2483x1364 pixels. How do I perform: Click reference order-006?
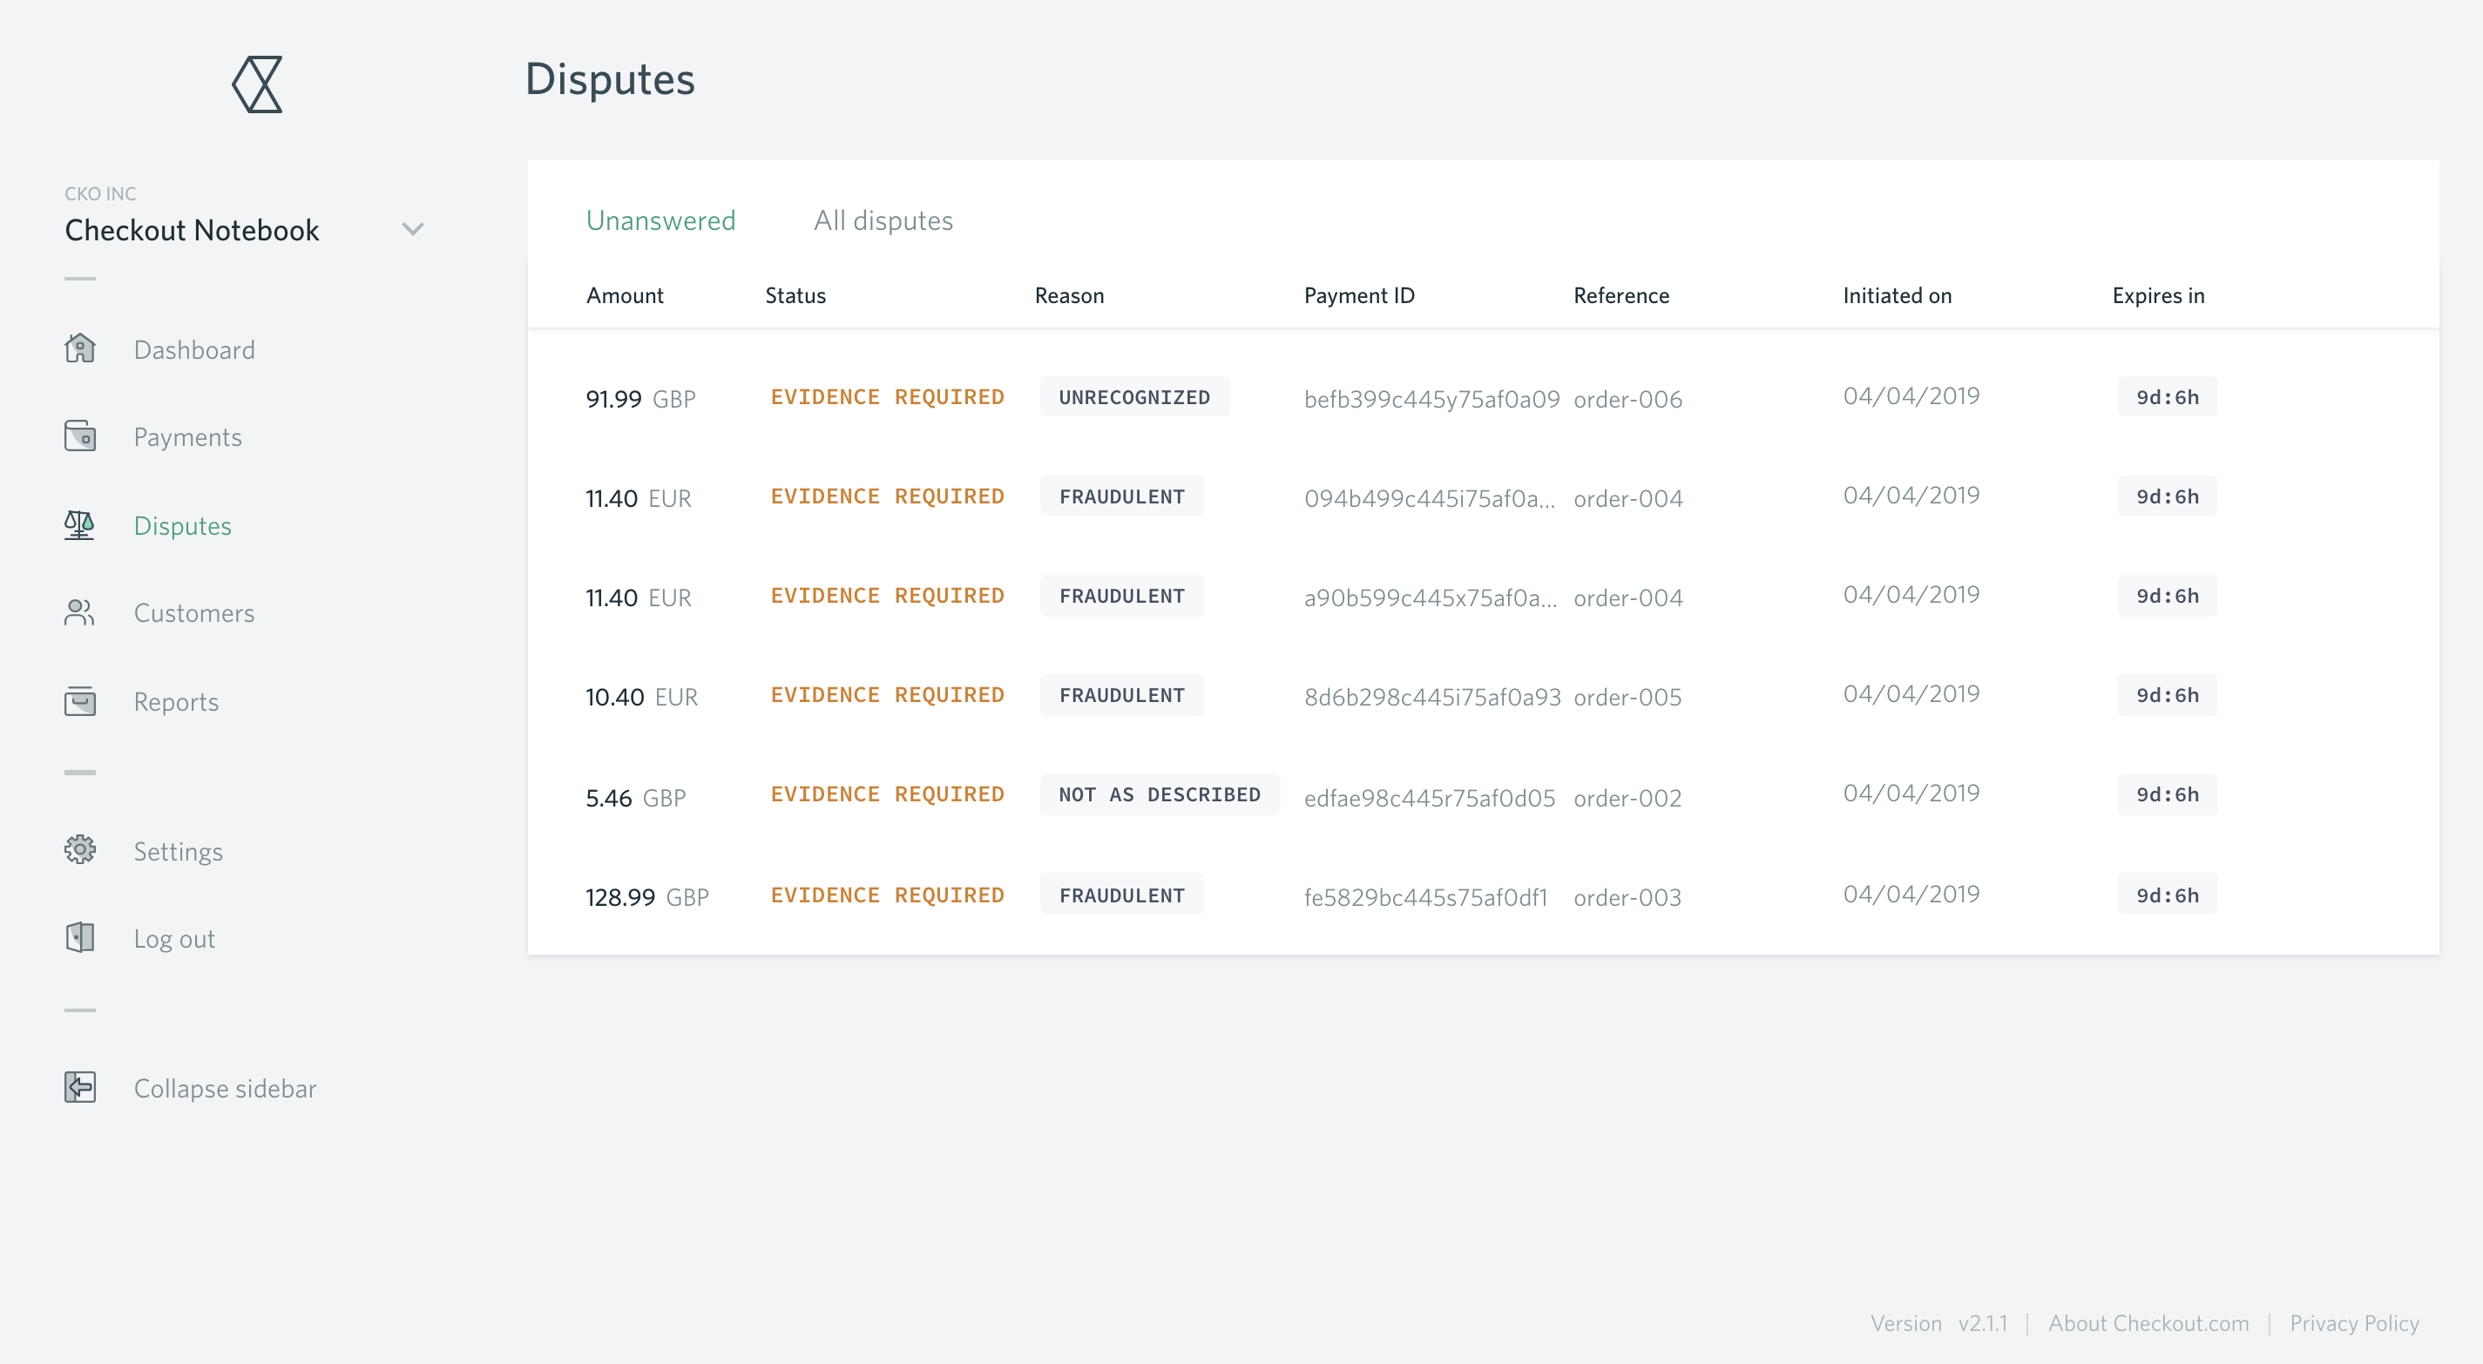point(1628,399)
